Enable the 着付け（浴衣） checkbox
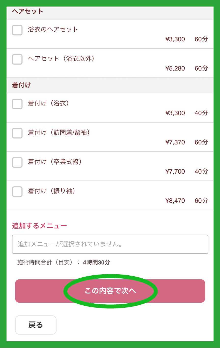This screenshot has width=220, height=348. point(17,104)
